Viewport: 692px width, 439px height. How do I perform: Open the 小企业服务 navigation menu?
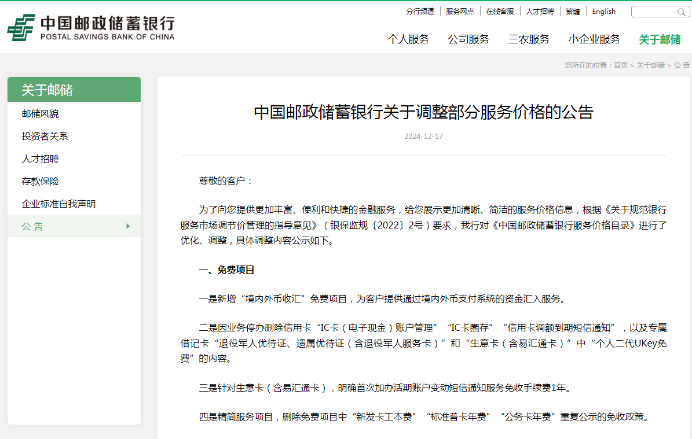coord(594,39)
